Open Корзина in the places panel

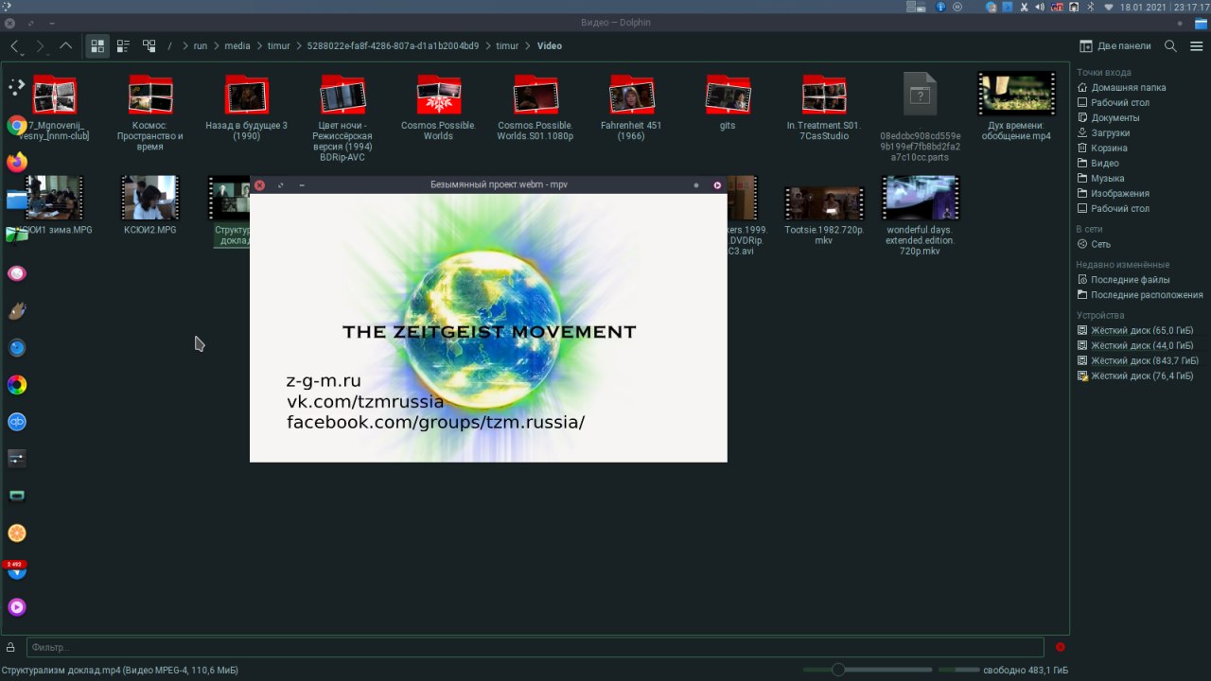pos(1102,148)
